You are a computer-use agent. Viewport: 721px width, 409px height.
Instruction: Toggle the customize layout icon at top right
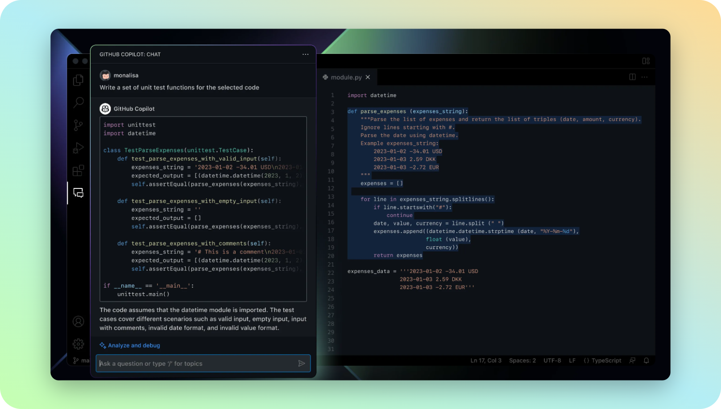tap(646, 61)
